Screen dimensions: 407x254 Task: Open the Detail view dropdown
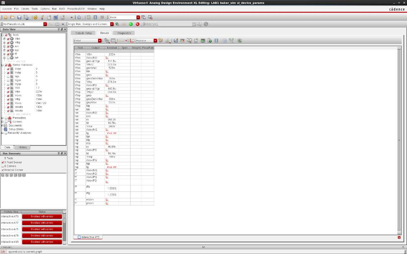[x=100, y=41]
